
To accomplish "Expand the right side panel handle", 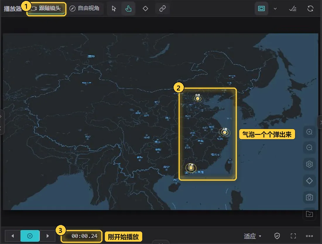I will point(320,122).
